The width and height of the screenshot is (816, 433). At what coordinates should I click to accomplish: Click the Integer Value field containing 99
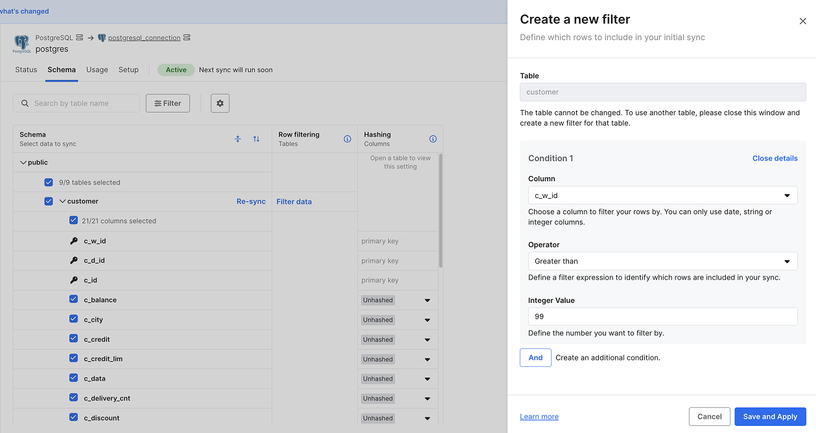(662, 316)
